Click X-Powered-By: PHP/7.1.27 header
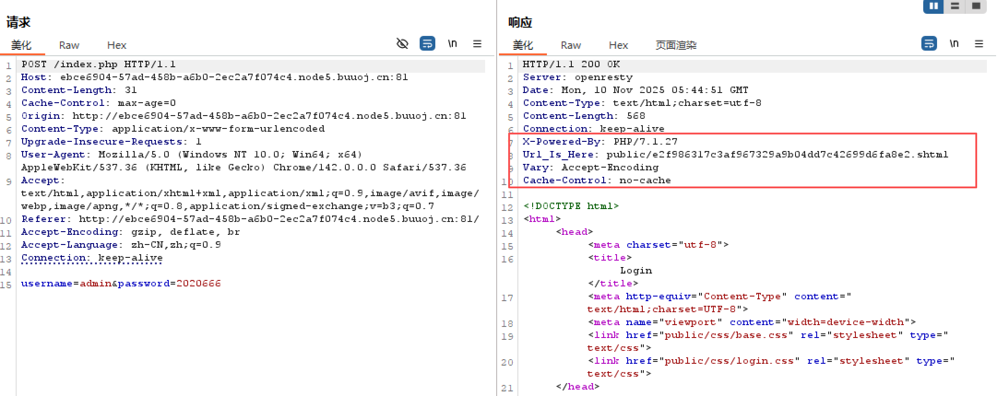 (x=600, y=142)
